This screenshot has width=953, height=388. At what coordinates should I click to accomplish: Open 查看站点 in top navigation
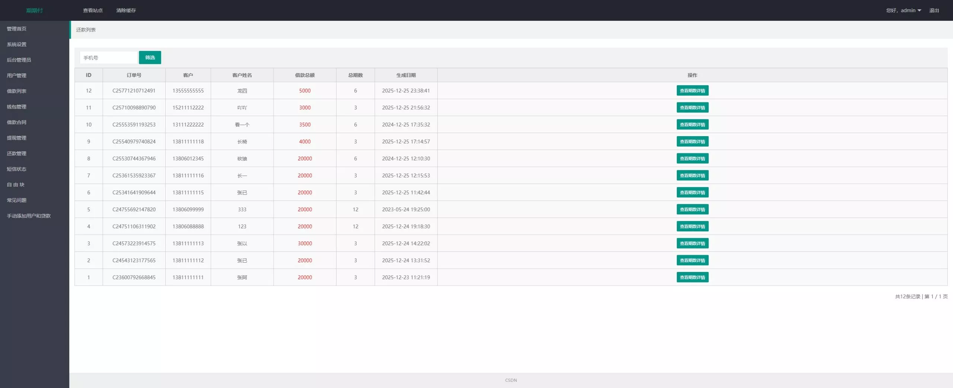(93, 10)
